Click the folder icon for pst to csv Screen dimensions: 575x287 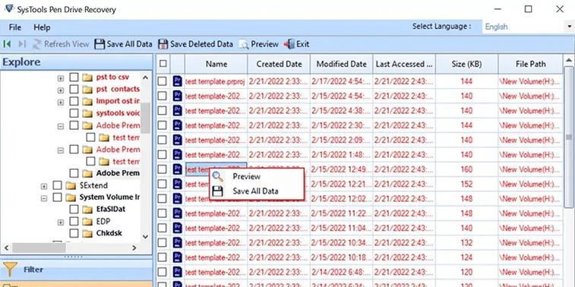pos(87,77)
